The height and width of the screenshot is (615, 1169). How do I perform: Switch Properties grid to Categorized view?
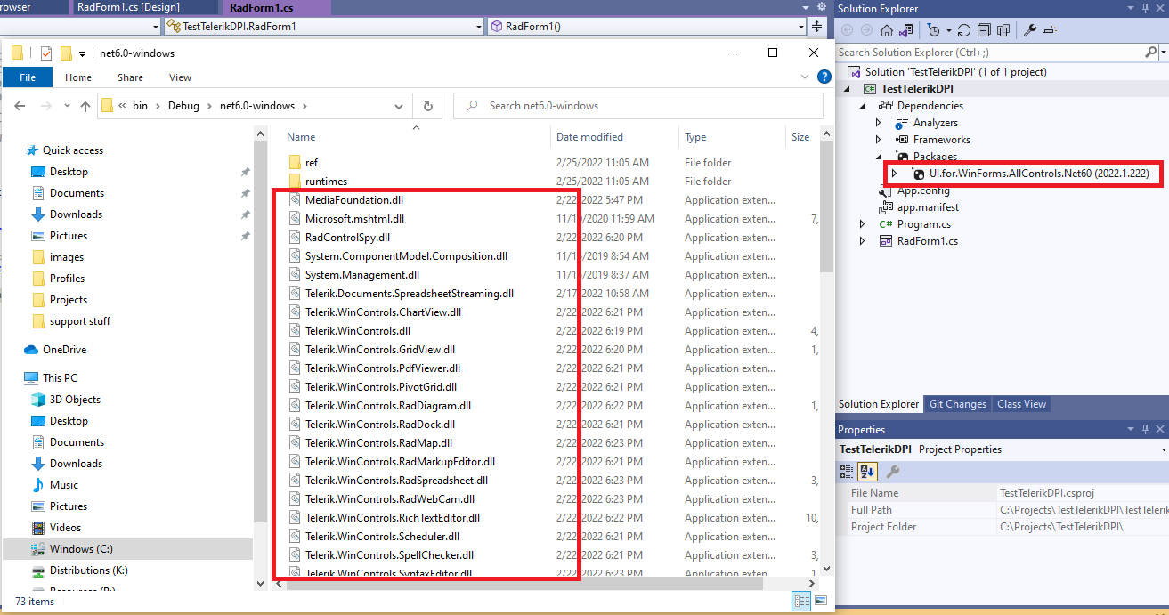848,472
